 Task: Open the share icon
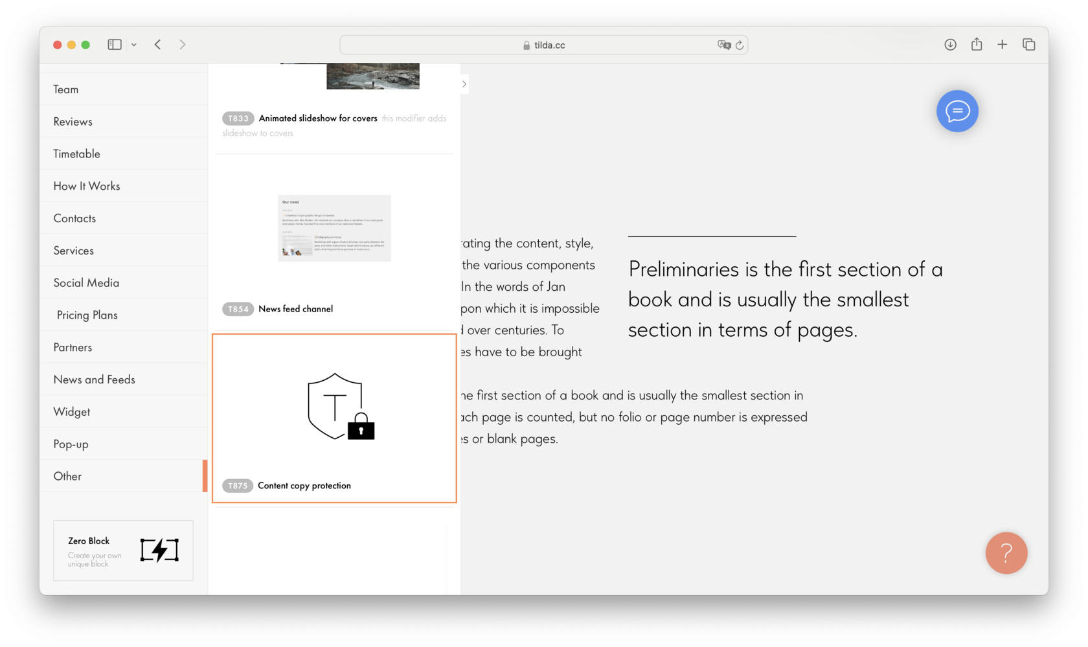[976, 44]
